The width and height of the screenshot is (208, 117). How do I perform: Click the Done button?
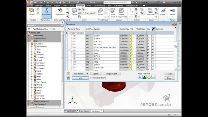coord(169,78)
